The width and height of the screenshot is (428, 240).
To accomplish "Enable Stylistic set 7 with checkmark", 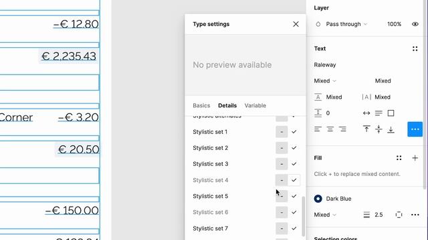I will click(x=294, y=229).
